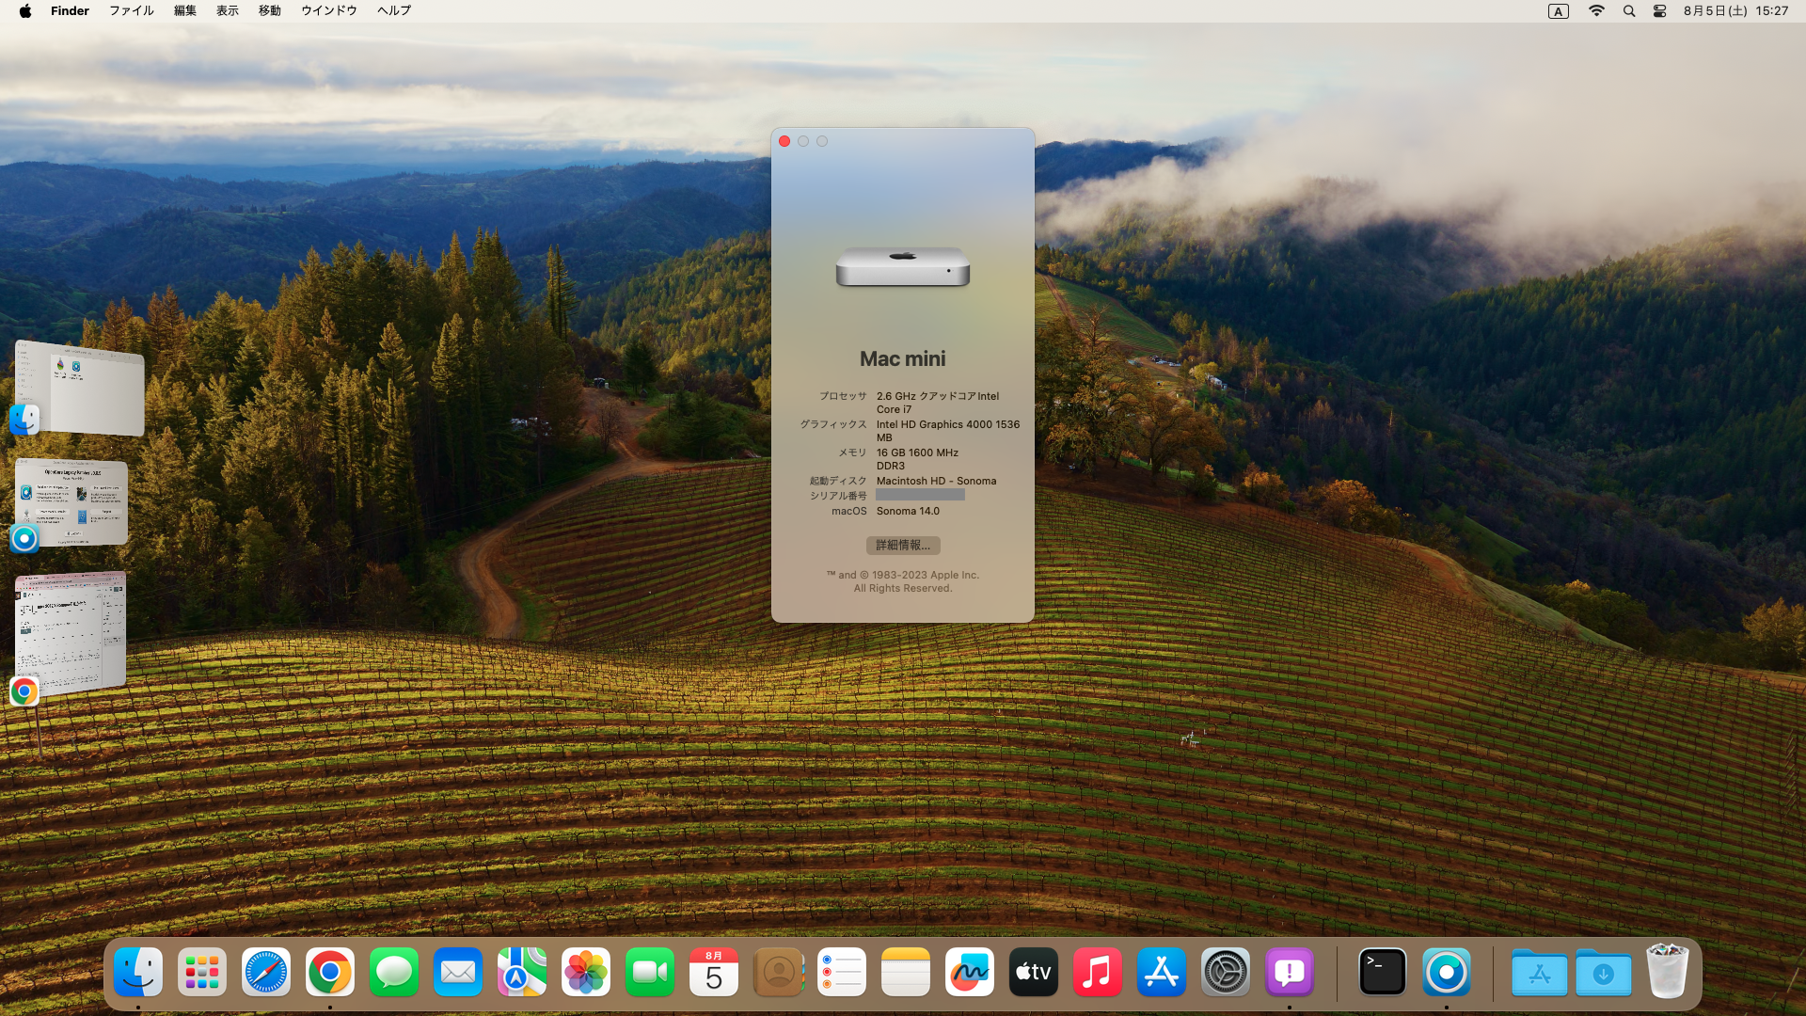
Task: Open Calendar showing 8月 5
Action: pyautogui.click(x=714, y=972)
